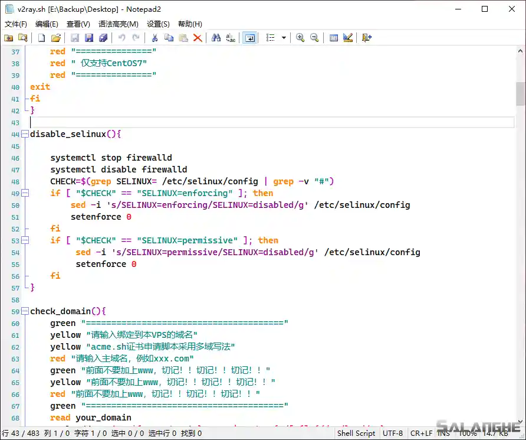This screenshot has height=440, width=526.
Task: Click the red Delete X icon
Action: point(198,38)
